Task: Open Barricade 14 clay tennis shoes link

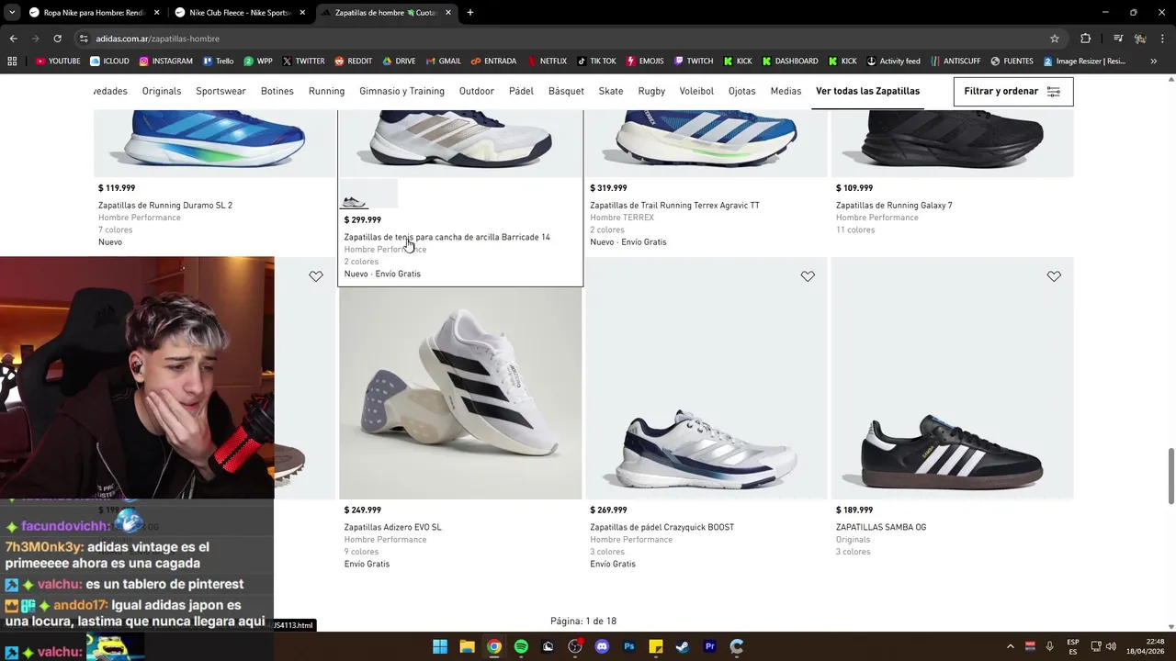Action: [x=447, y=237]
